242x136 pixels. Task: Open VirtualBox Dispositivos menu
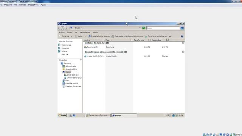click(33, 5)
